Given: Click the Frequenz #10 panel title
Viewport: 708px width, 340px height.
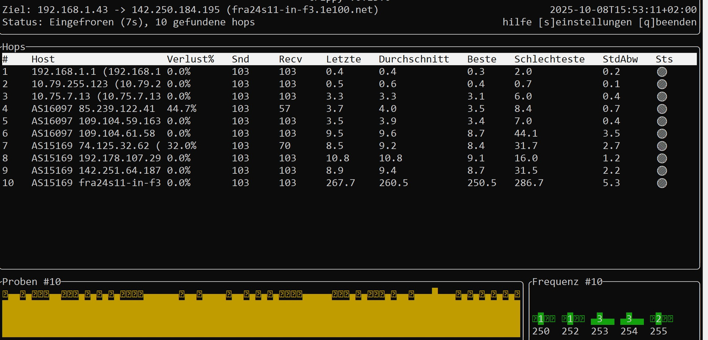Looking at the screenshot, I should pyautogui.click(x=567, y=282).
